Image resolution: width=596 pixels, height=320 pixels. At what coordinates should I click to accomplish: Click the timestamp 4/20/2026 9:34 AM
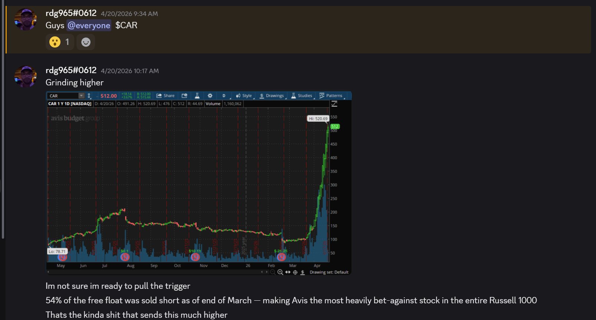(x=129, y=14)
